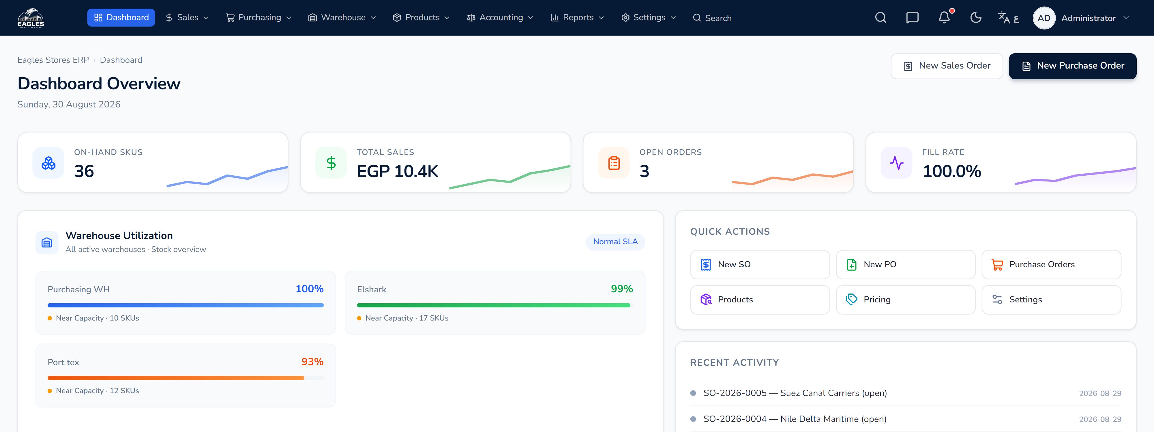Go to the Dashboard nav item
The height and width of the screenshot is (432, 1154).
pyautogui.click(x=121, y=18)
